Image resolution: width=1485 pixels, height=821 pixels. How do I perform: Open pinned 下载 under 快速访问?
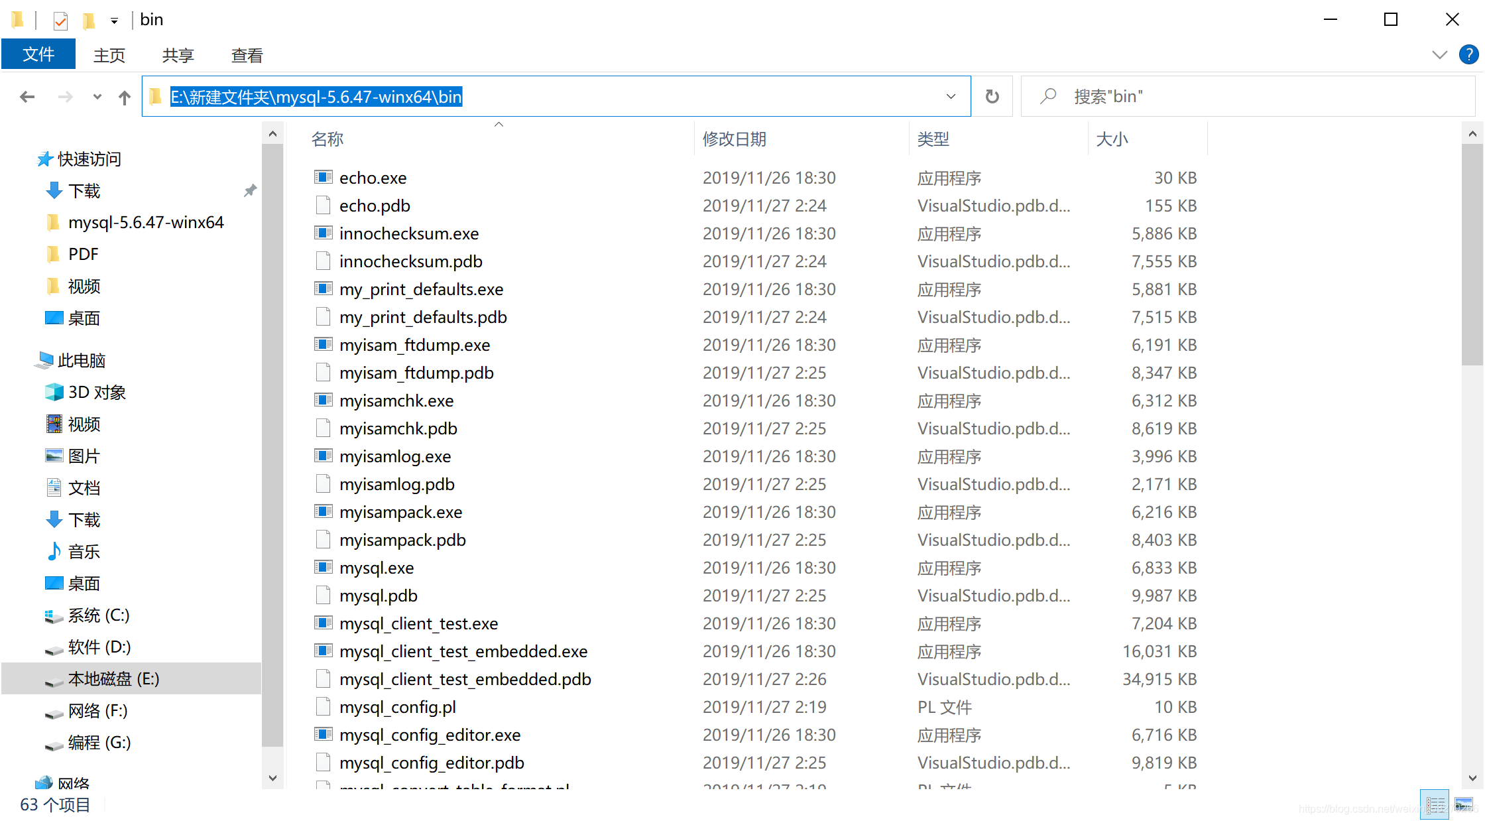pos(84,191)
